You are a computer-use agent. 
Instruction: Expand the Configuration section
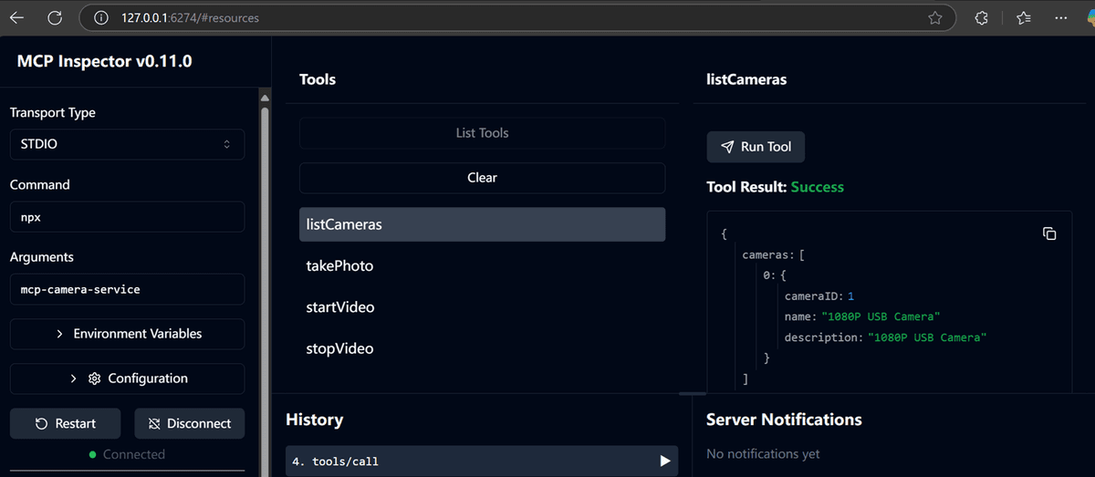(127, 378)
